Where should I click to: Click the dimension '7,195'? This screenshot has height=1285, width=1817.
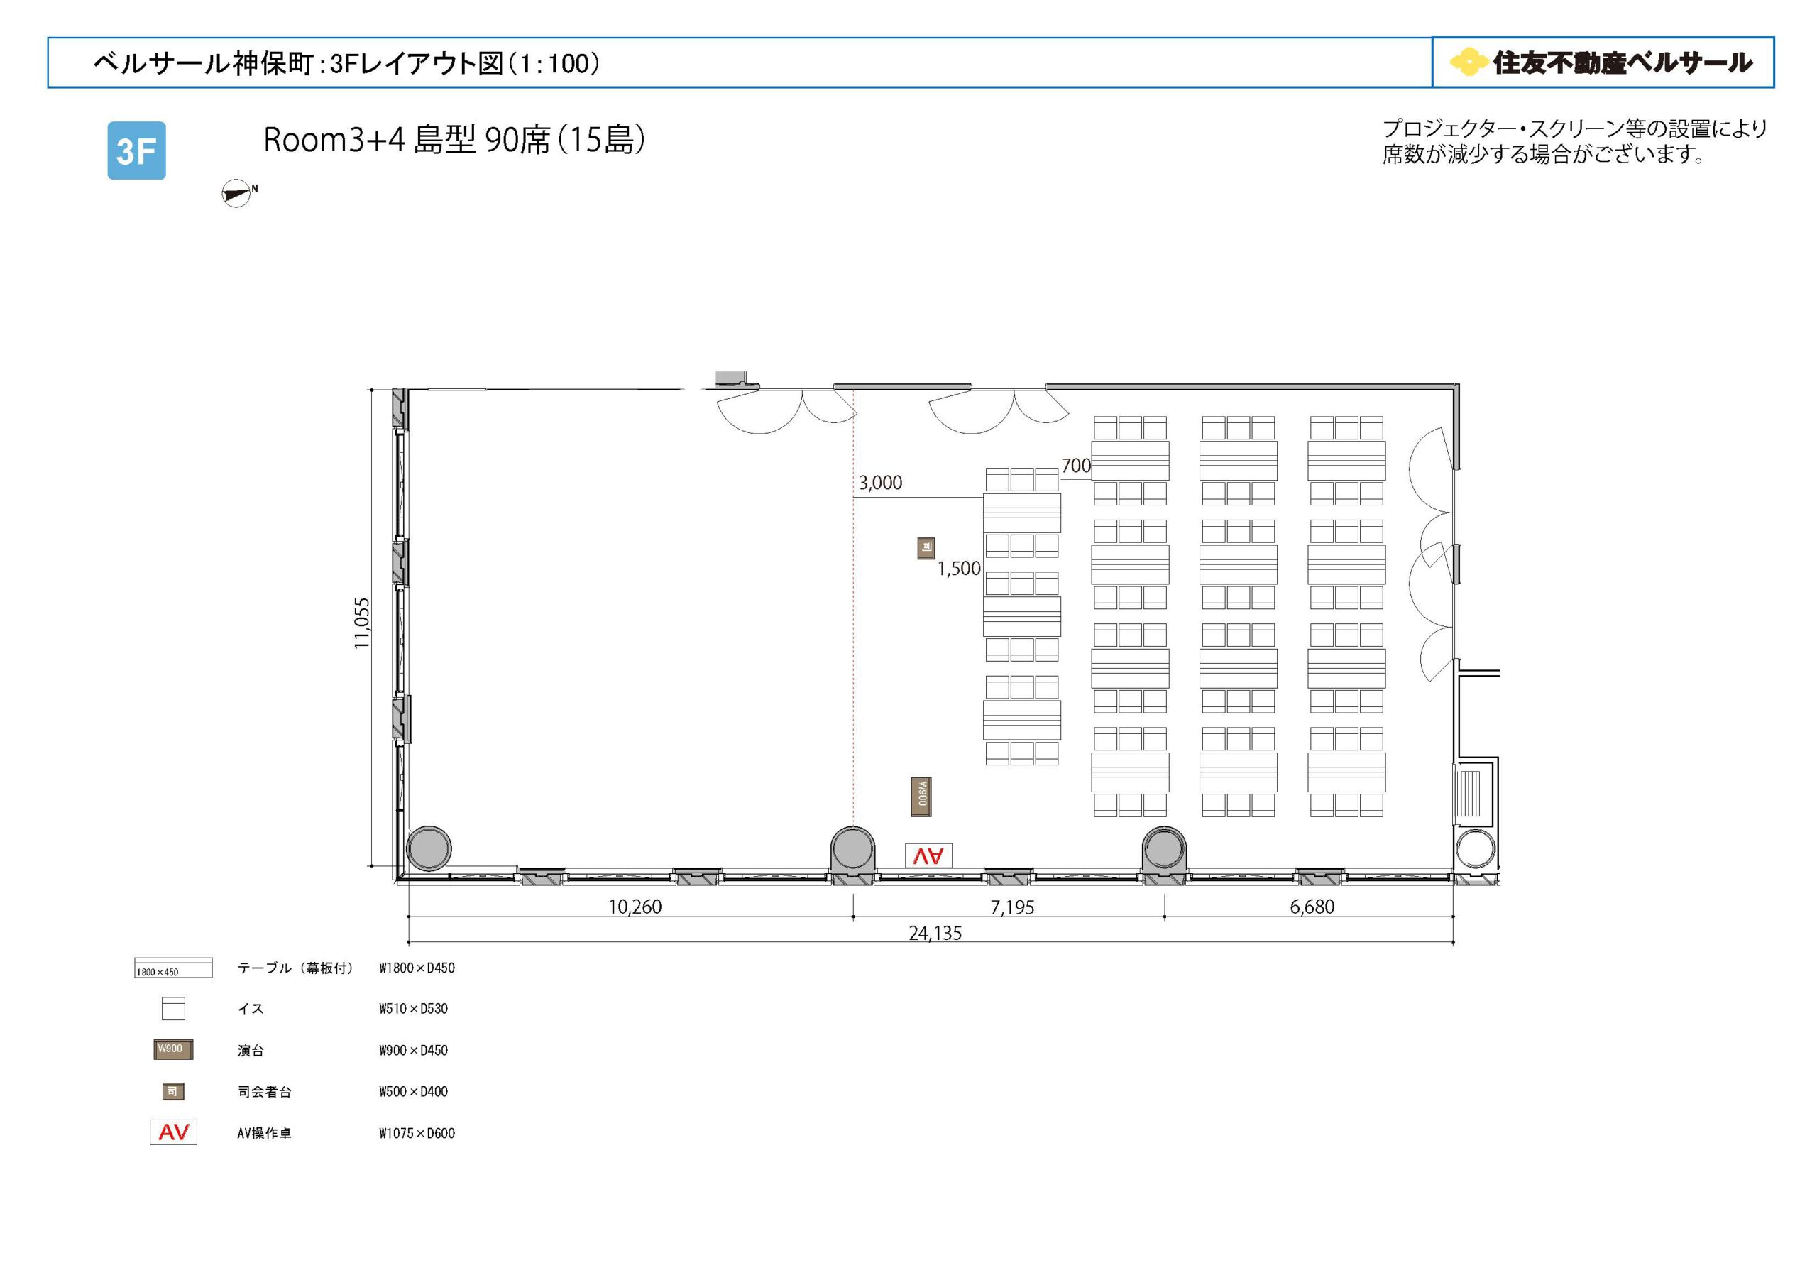point(1012,908)
